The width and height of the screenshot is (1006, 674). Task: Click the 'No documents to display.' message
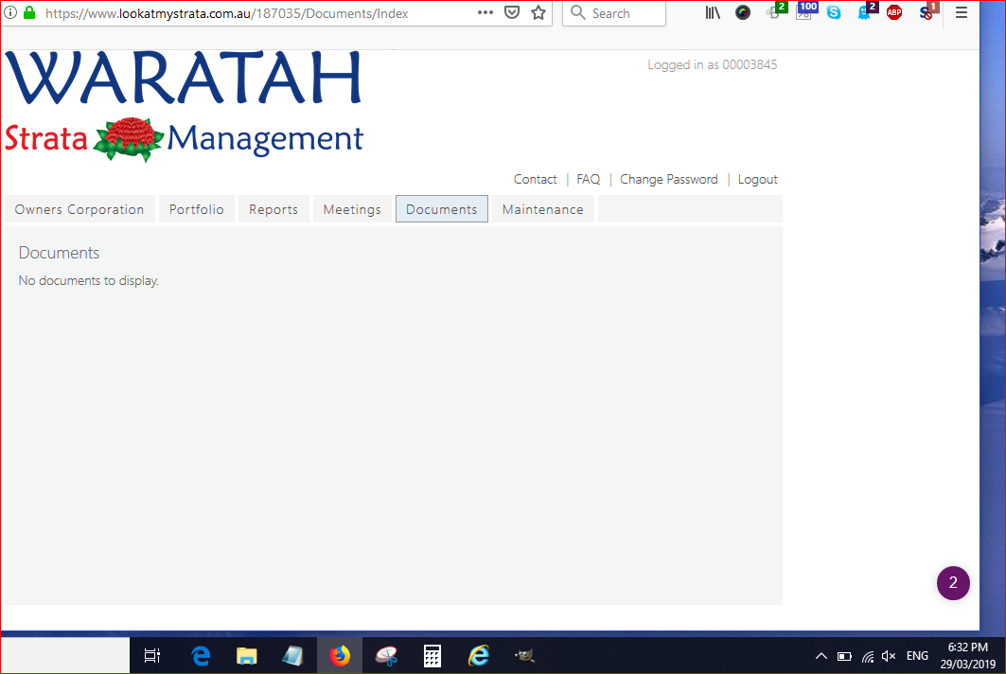click(89, 280)
